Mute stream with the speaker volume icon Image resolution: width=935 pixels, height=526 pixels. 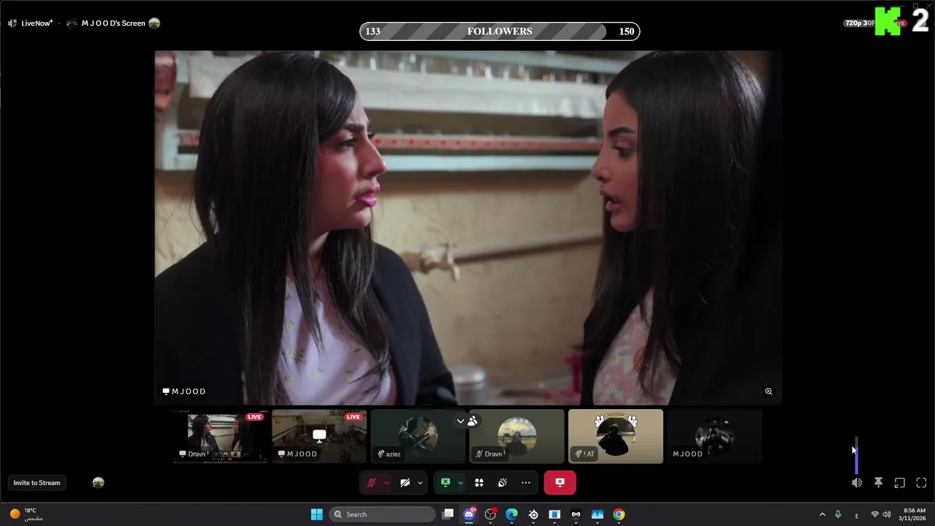(x=857, y=483)
